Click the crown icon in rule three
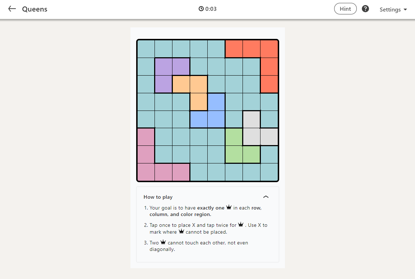The width and height of the screenshot is (415, 279). [163, 242]
